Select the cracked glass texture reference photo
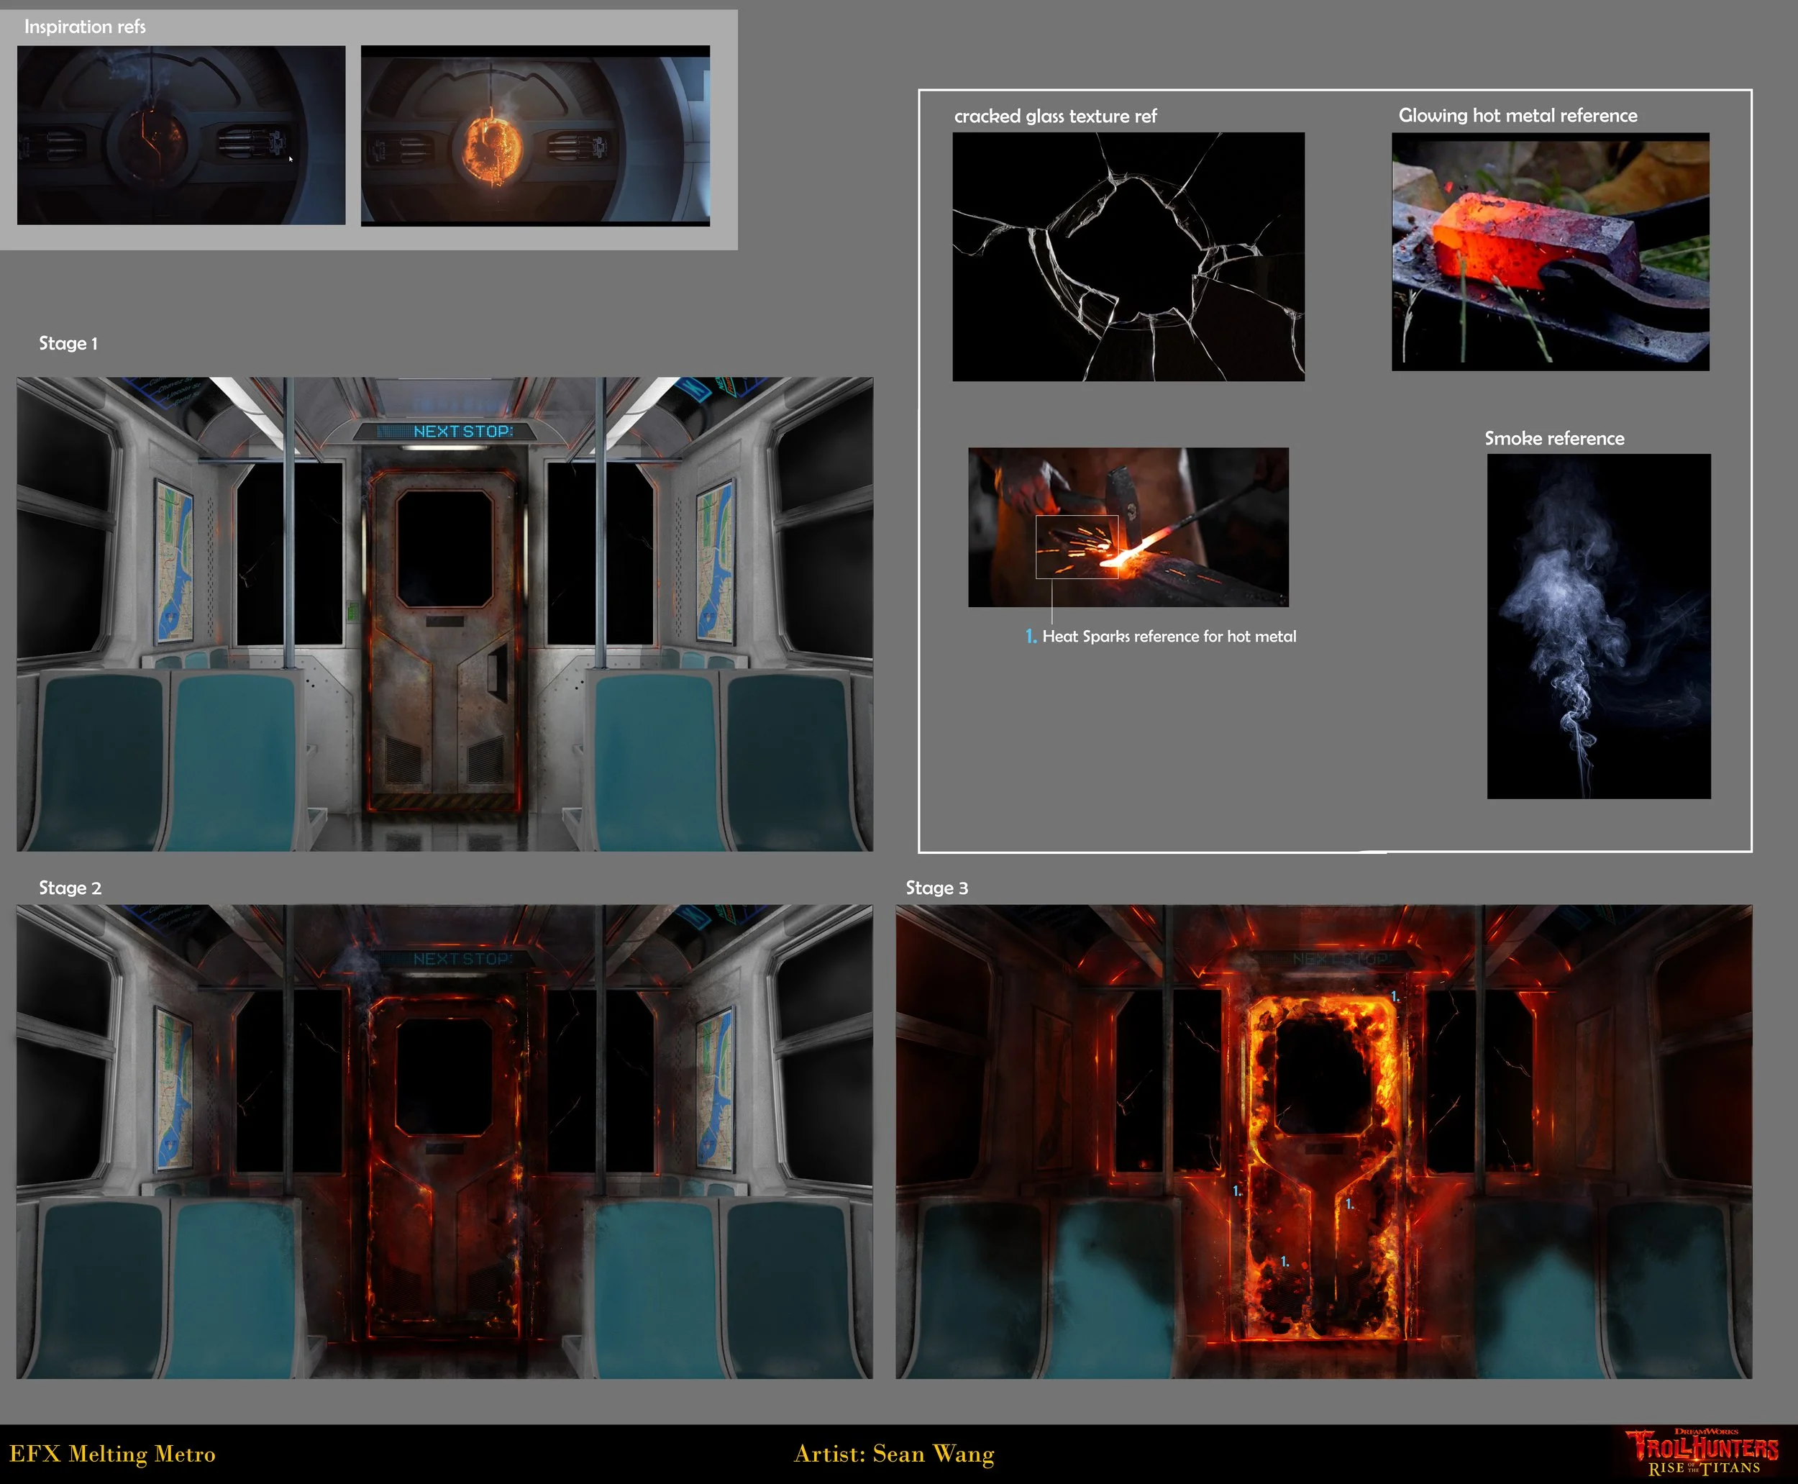The width and height of the screenshot is (1798, 1484). click(1128, 257)
